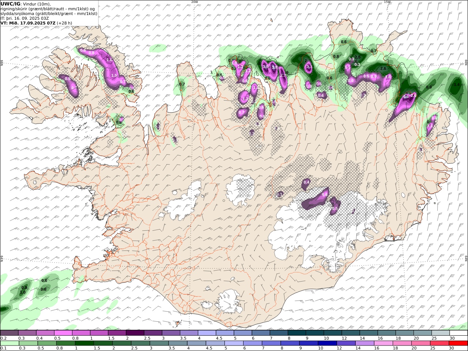Pick the navy blue swatch at 10 in bottom legend
468x351 pixels.
327,343
